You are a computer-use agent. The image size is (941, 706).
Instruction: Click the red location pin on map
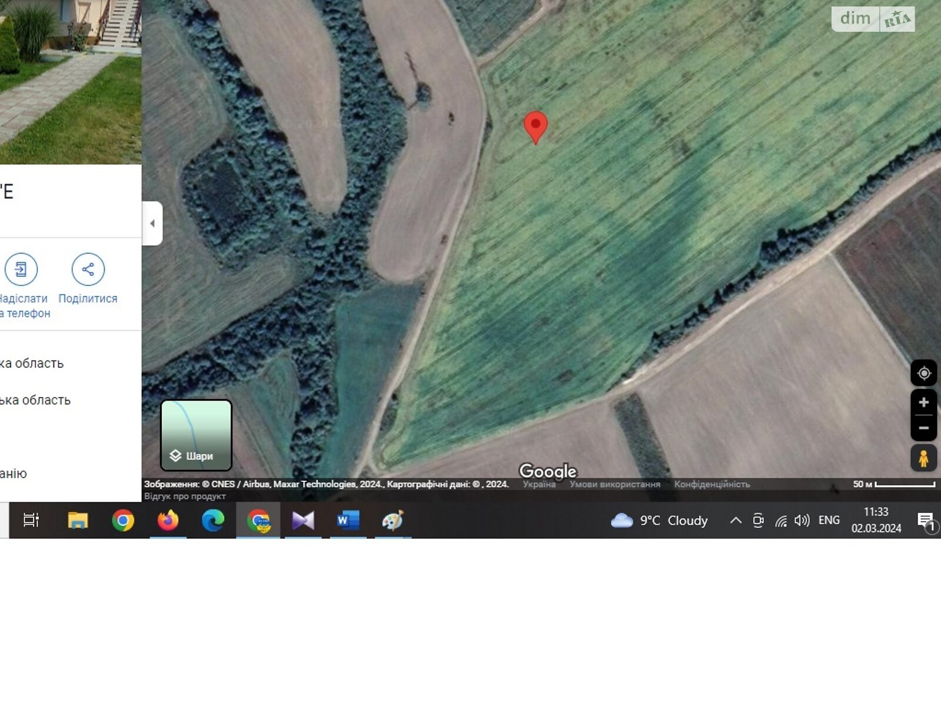[x=535, y=126]
